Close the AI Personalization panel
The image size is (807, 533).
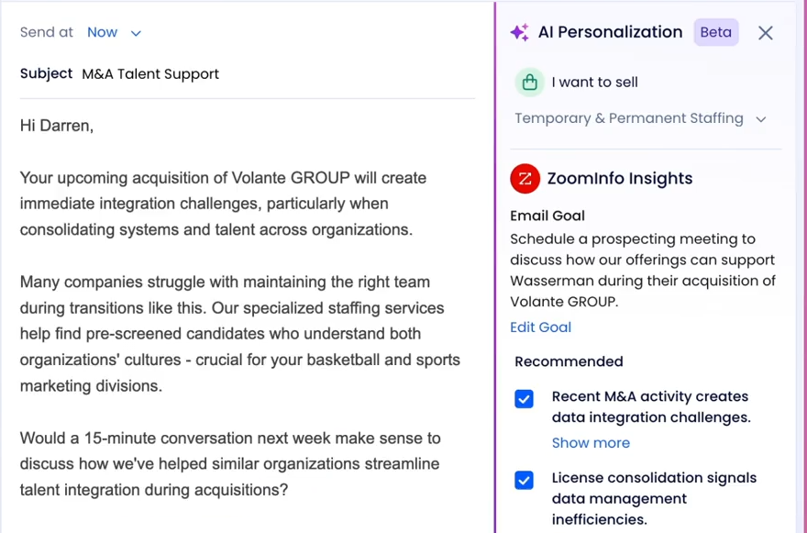[x=766, y=33]
